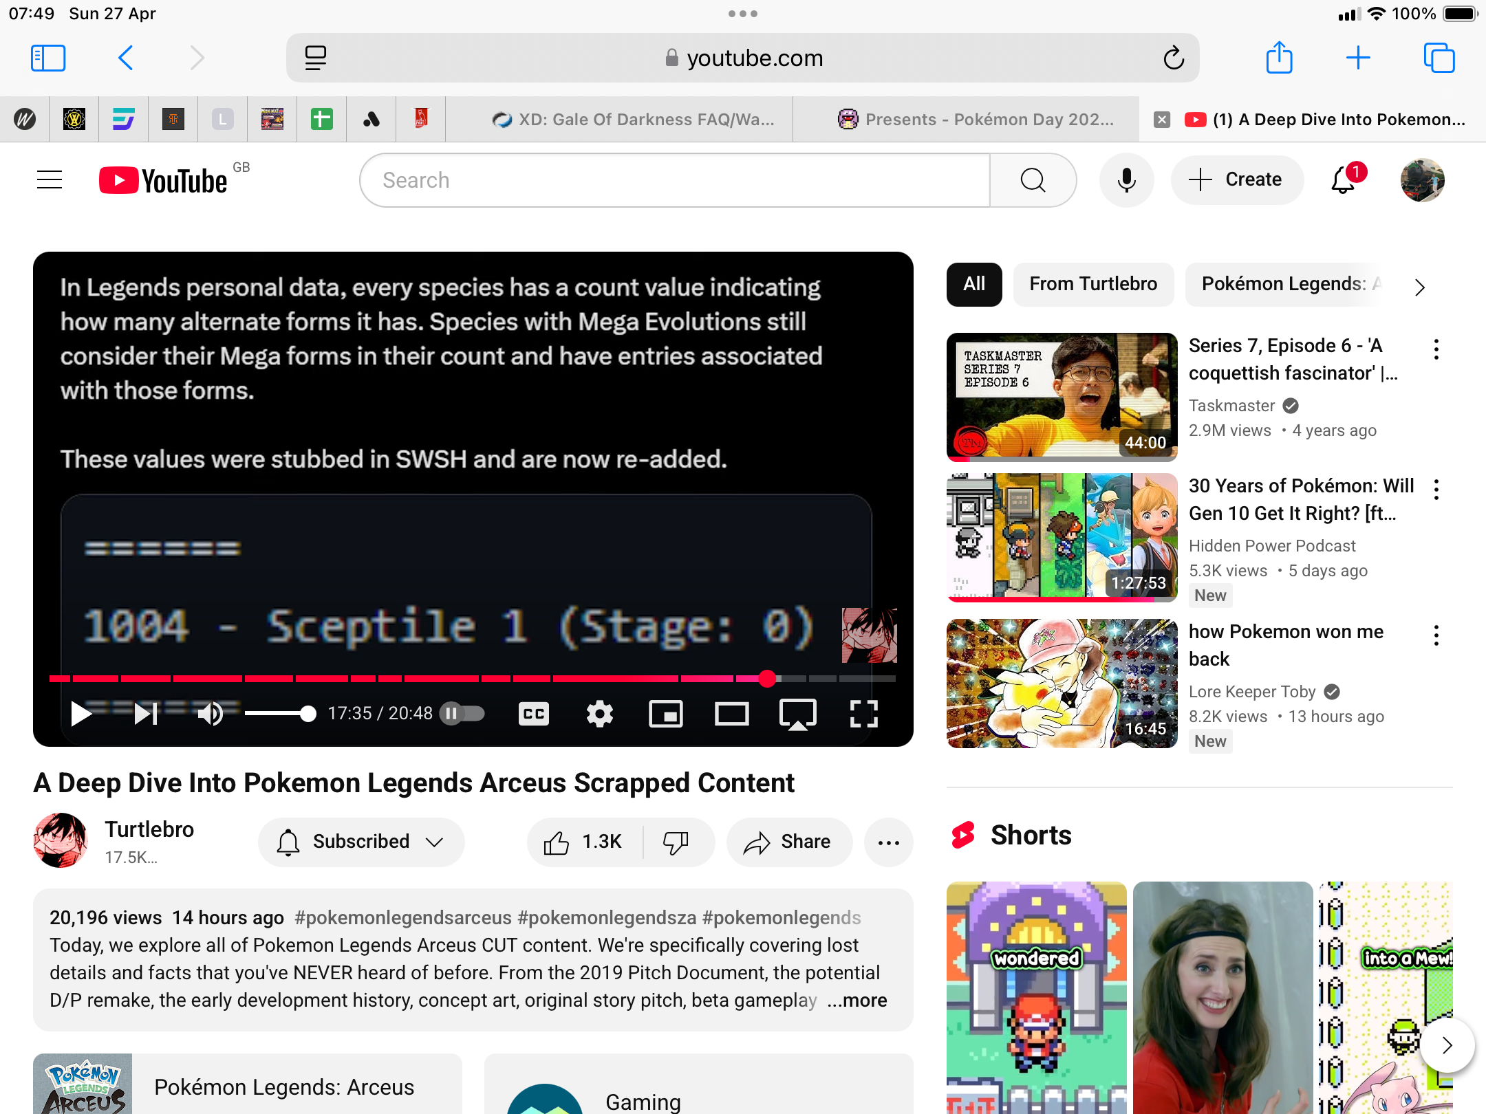Open the 'wondered' Short thumbnail
1486x1114 pixels.
[1036, 997]
